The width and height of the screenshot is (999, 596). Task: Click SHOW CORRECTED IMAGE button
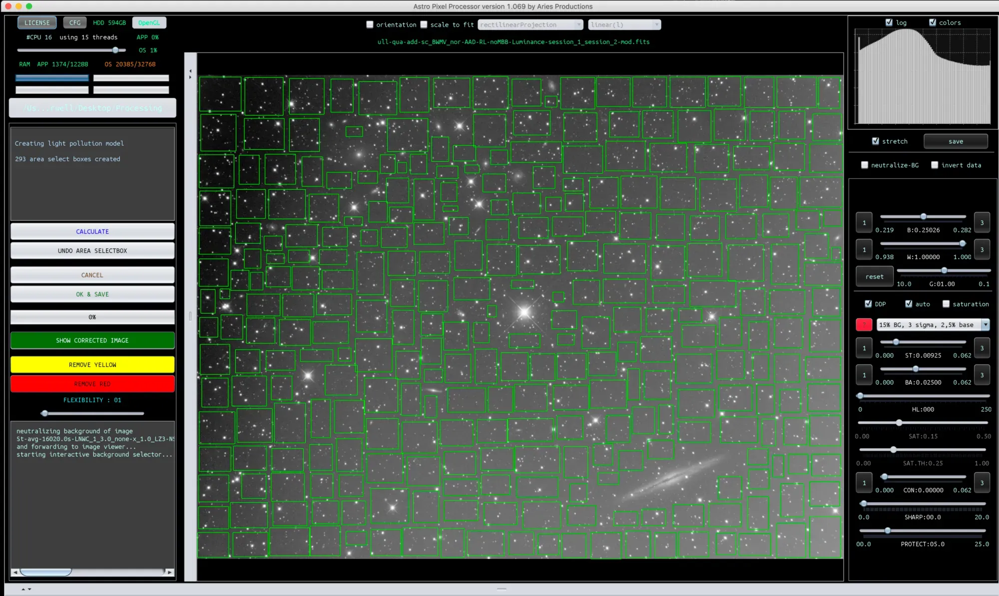pos(92,340)
